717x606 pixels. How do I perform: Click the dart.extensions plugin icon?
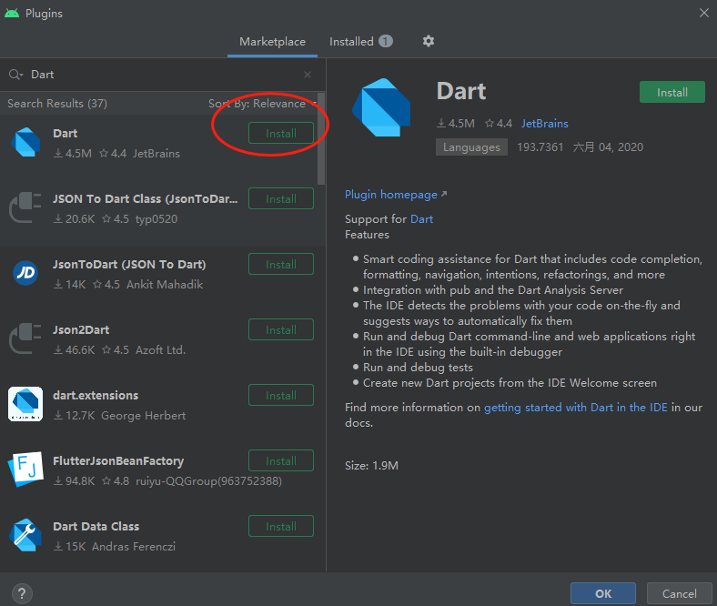point(25,404)
